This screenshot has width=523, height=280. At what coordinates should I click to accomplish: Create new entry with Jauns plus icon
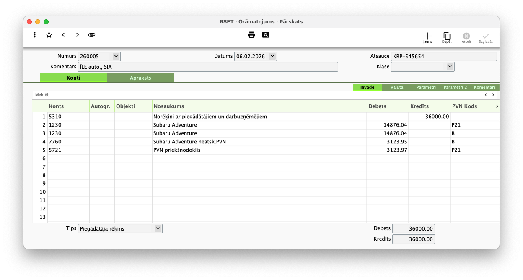click(427, 37)
